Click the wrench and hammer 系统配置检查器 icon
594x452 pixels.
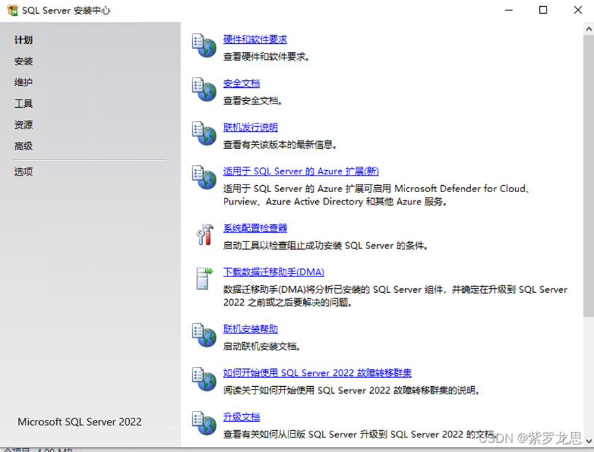(205, 235)
